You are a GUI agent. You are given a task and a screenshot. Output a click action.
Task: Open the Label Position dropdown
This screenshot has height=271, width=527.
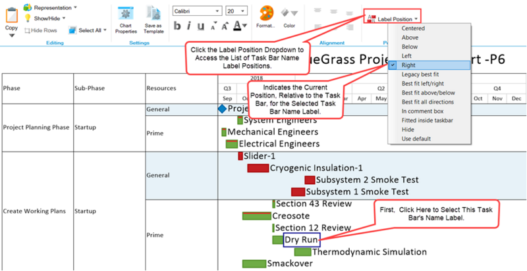pyautogui.click(x=393, y=19)
